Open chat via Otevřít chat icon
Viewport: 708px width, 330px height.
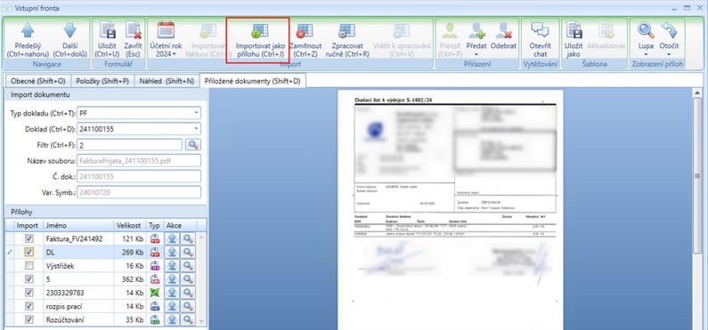[x=540, y=30]
